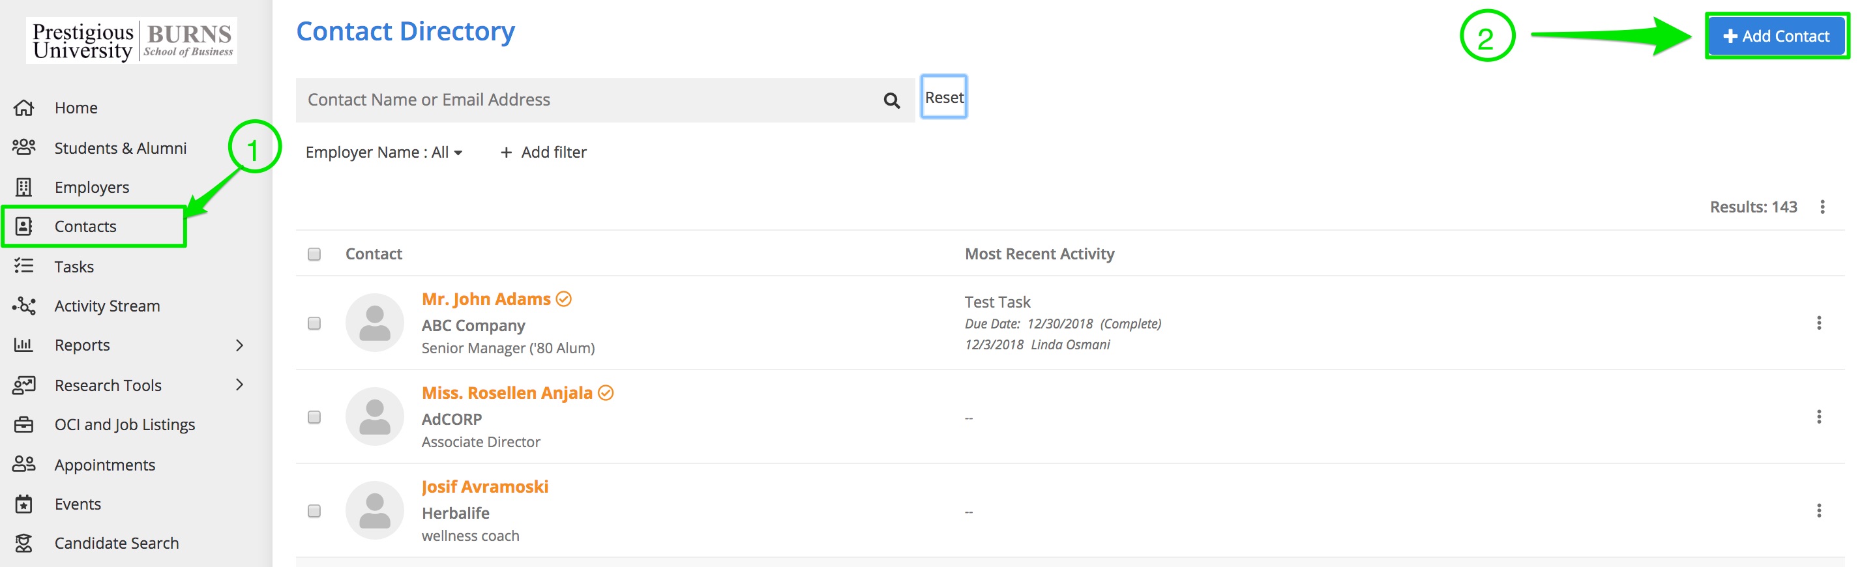Expand the Reports submenu
The width and height of the screenshot is (1862, 567).
pyautogui.click(x=239, y=345)
